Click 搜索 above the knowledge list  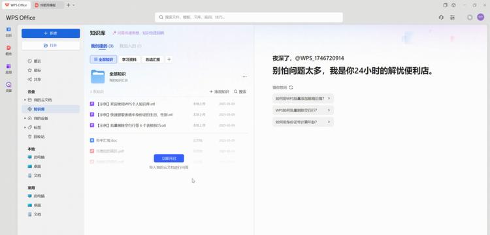(x=240, y=92)
